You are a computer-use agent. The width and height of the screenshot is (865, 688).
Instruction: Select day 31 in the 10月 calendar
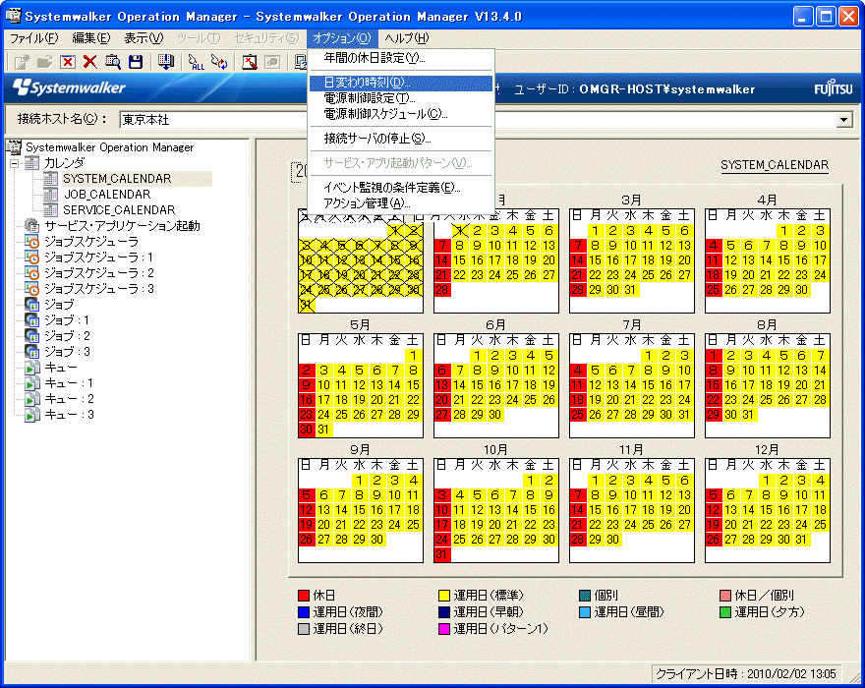(x=442, y=554)
